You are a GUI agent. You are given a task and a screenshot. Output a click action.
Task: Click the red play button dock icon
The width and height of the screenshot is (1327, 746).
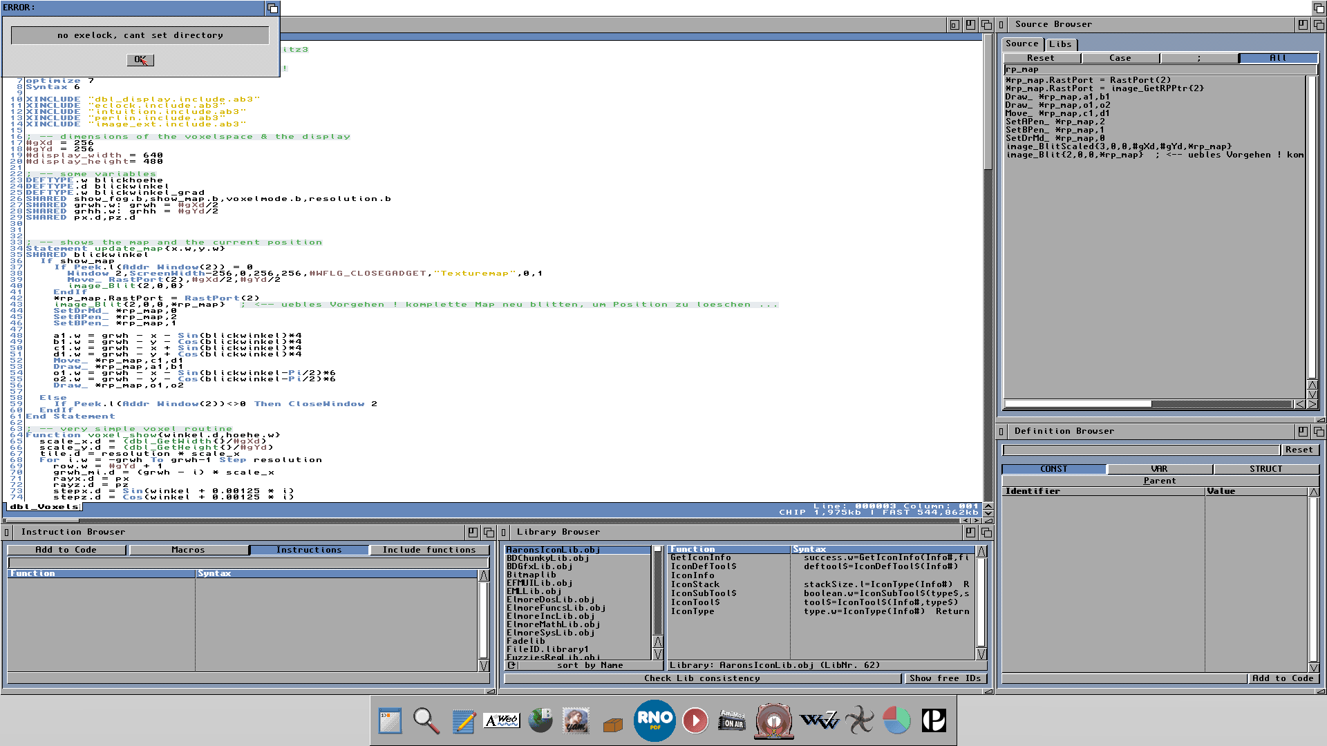[695, 720]
